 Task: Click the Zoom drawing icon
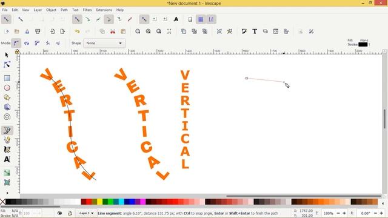[x=148, y=31]
